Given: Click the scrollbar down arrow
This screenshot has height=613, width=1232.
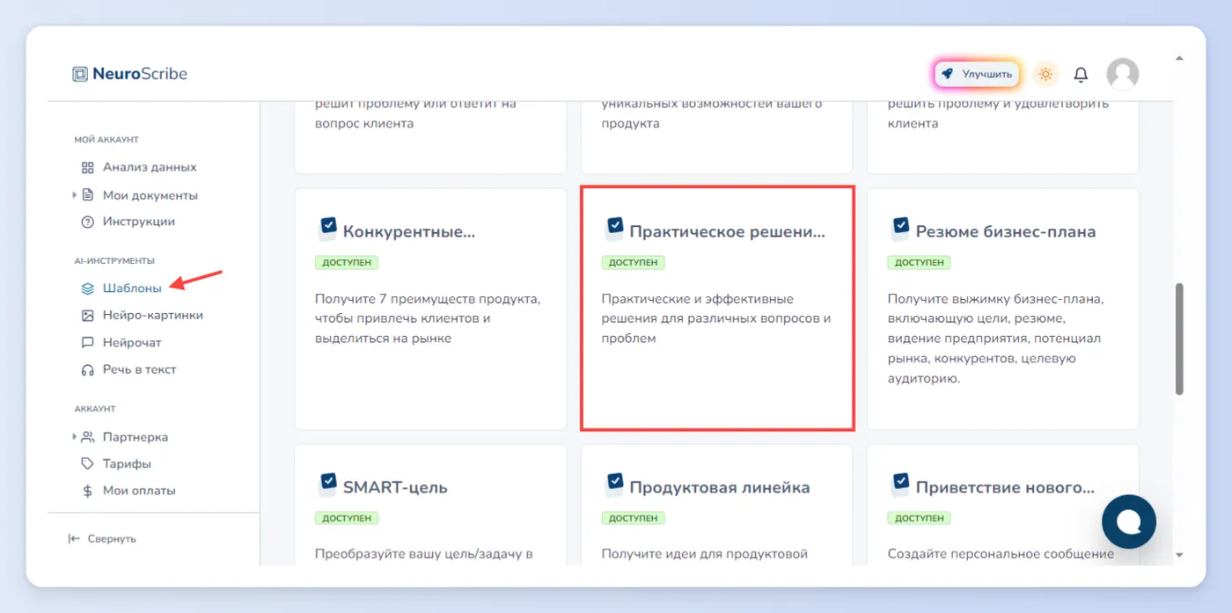Looking at the screenshot, I should [x=1179, y=555].
